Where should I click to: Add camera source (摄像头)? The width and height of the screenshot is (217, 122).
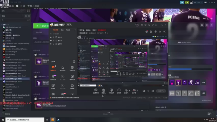point(104,91)
